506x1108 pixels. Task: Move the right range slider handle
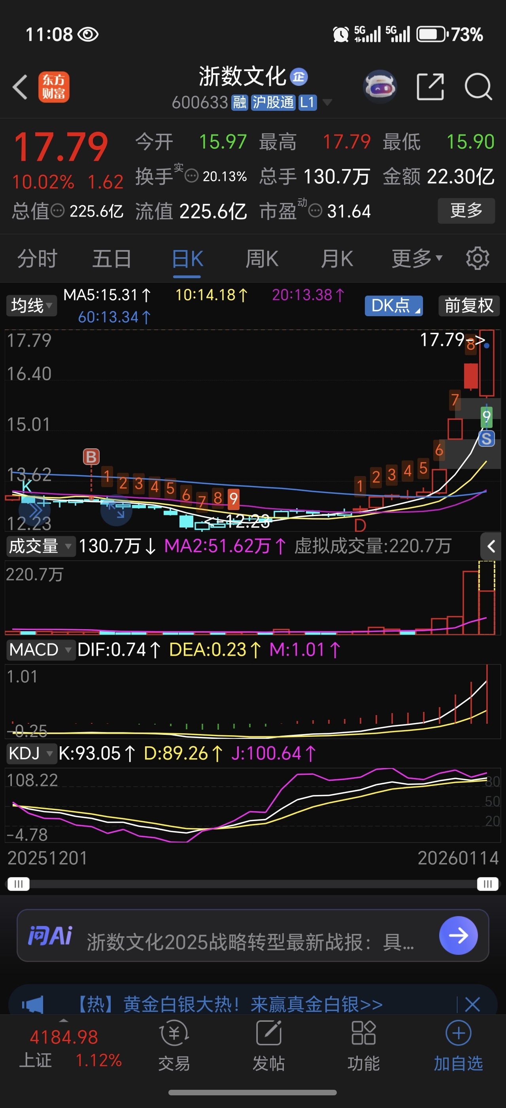(487, 884)
